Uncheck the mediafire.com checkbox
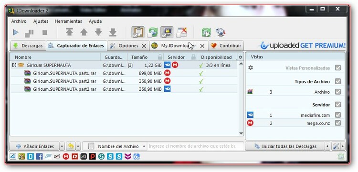Image resolution: width=358 pixels, height=172 pixels. (338, 115)
